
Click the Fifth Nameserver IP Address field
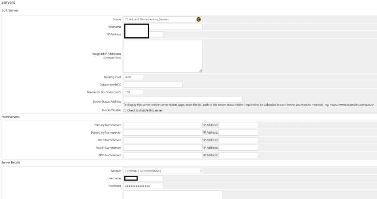click(x=238, y=155)
